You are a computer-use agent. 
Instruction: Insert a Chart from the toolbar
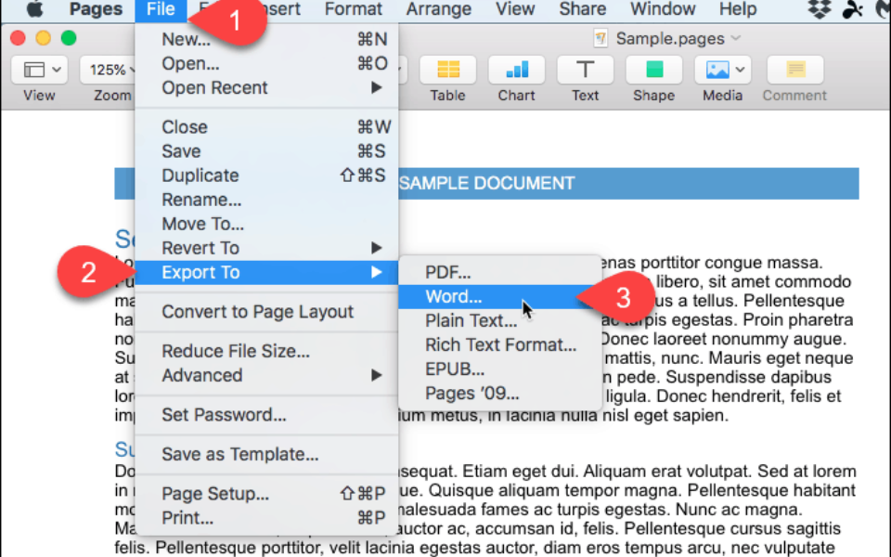[516, 70]
